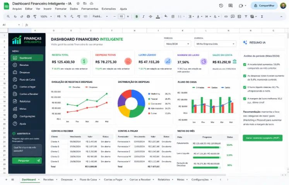Insert a link with toolbar icon
The height and width of the screenshot is (185, 289).
click(226, 17)
